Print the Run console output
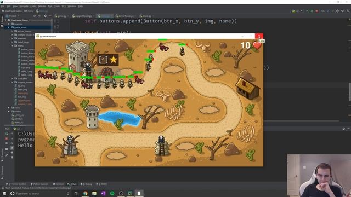 (x=12, y=153)
